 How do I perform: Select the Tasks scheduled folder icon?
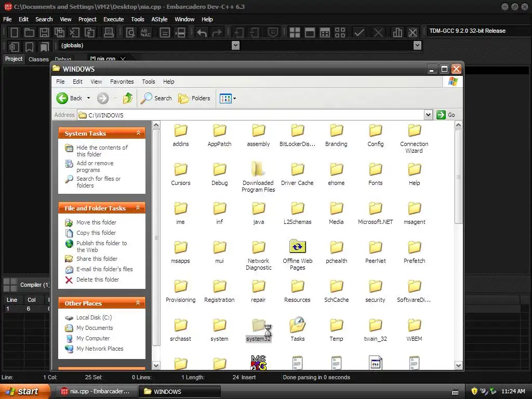coord(298,325)
